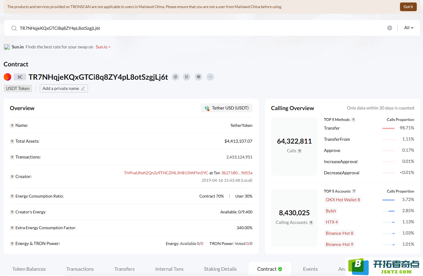This screenshot has width=423, height=276.
Task: Switch to the Transactions tab
Action: pos(80,269)
